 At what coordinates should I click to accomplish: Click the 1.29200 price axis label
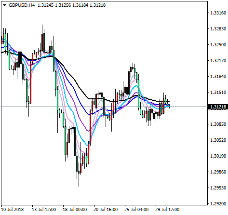click(218, 204)
